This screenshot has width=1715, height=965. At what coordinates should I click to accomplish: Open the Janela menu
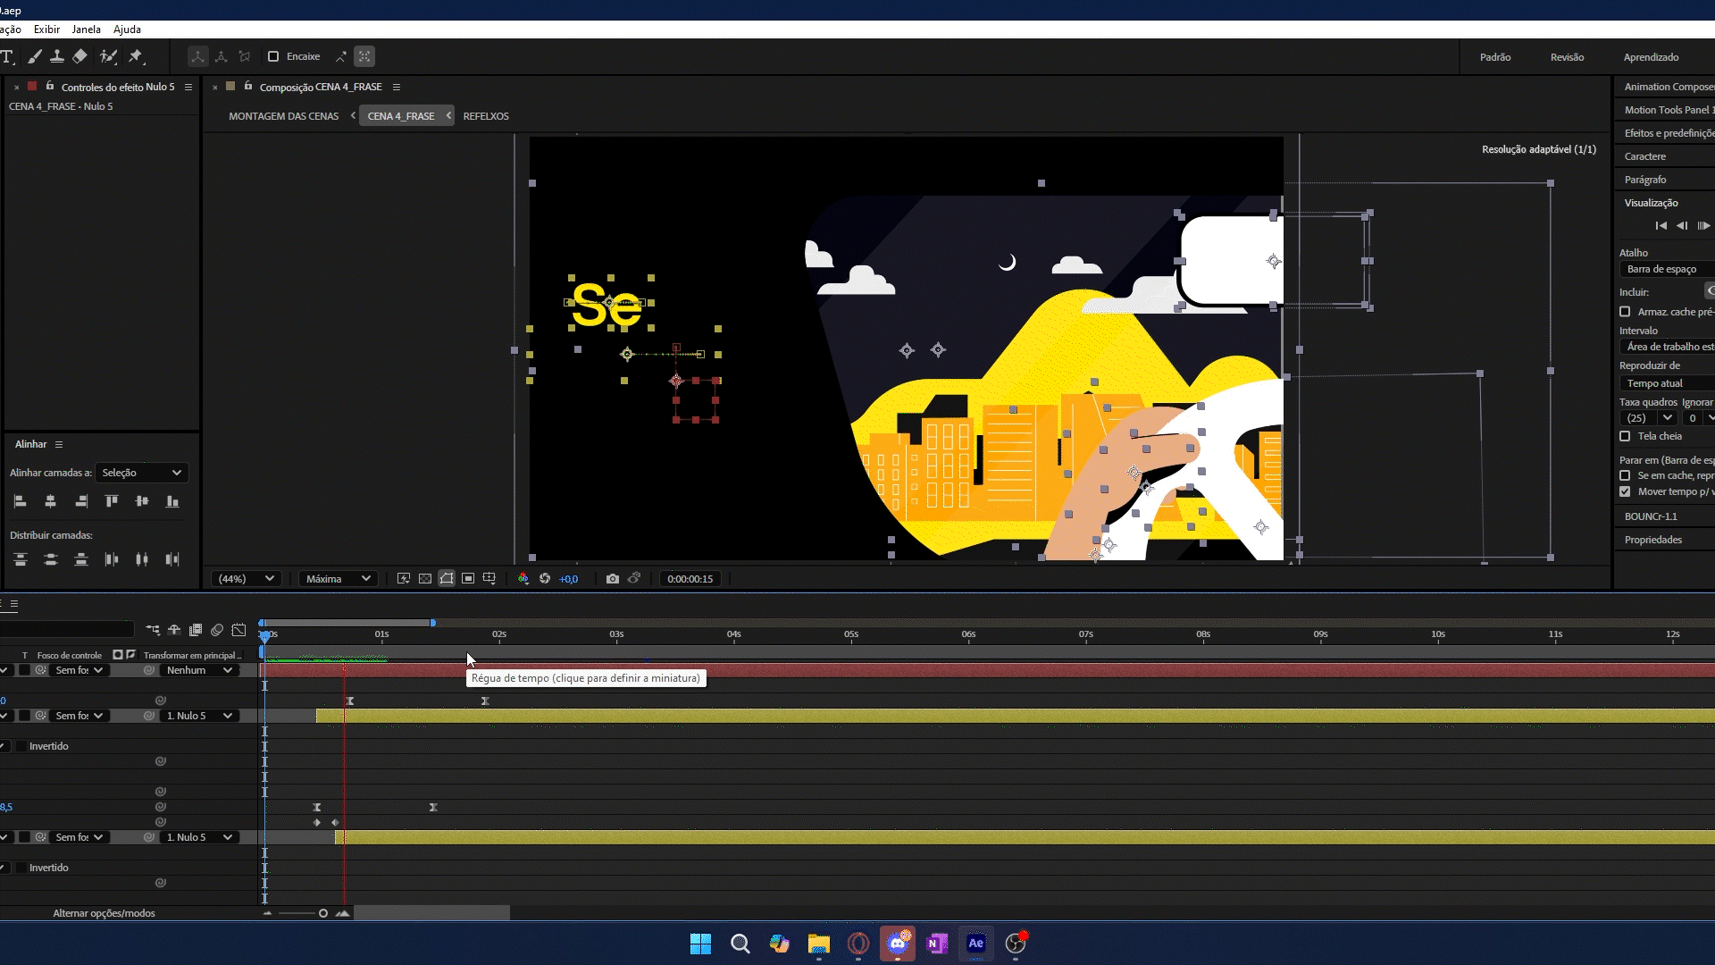click(x=86, y=29)
